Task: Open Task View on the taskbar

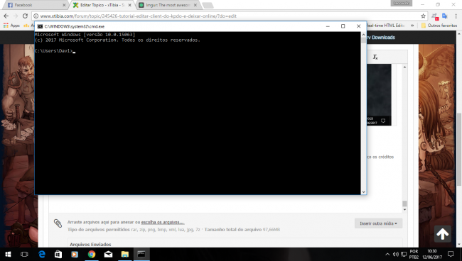Action: tap(24, 254)
